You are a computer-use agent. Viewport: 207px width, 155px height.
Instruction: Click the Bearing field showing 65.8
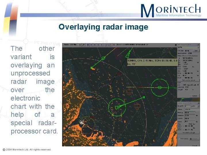point(190,113)
